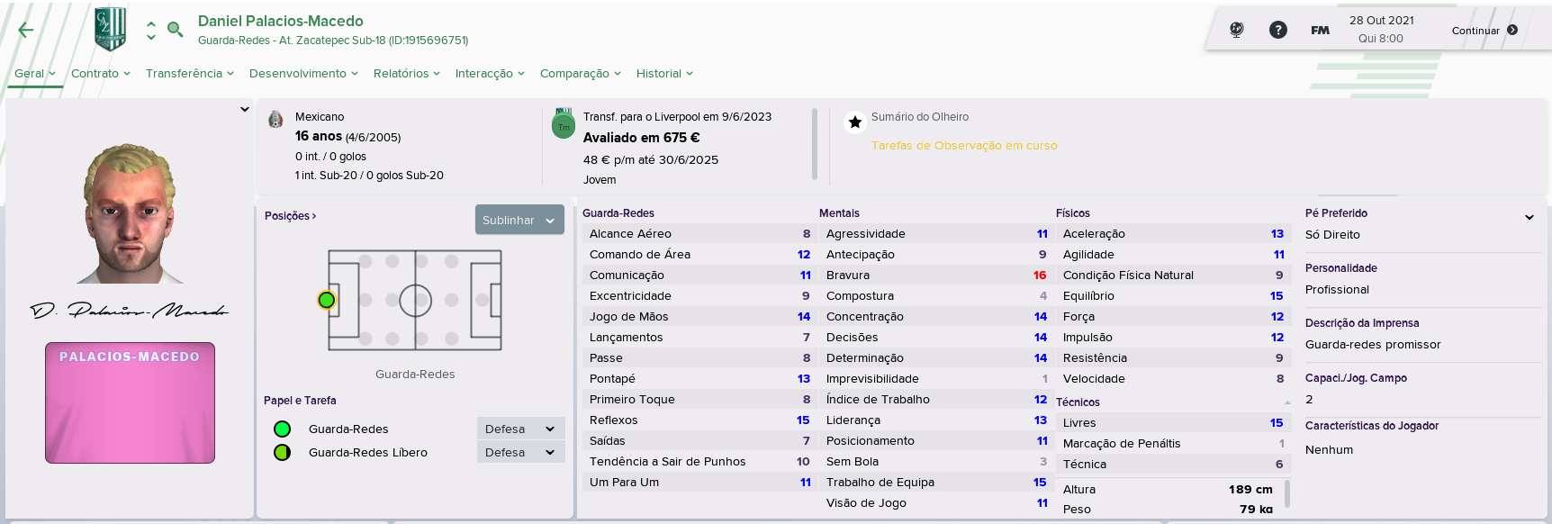Click the physical attributes panel scrollbar
The image size is (1552, 524).
[1287, 494]
